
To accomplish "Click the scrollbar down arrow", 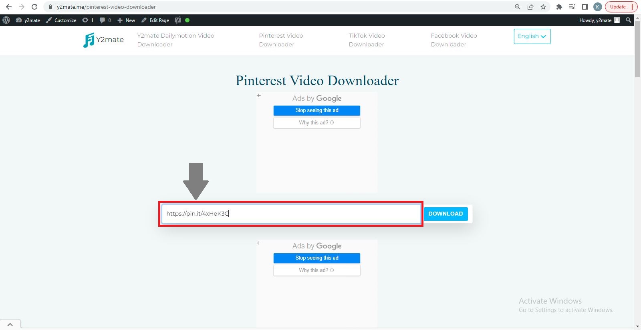I will (637, 326).
